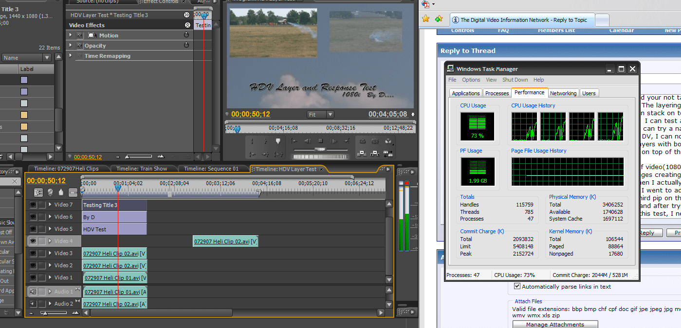The image size is (681, 328).
Task: Click Set Unnumbered Marker in Program monitor
Action: click(278, 141)
